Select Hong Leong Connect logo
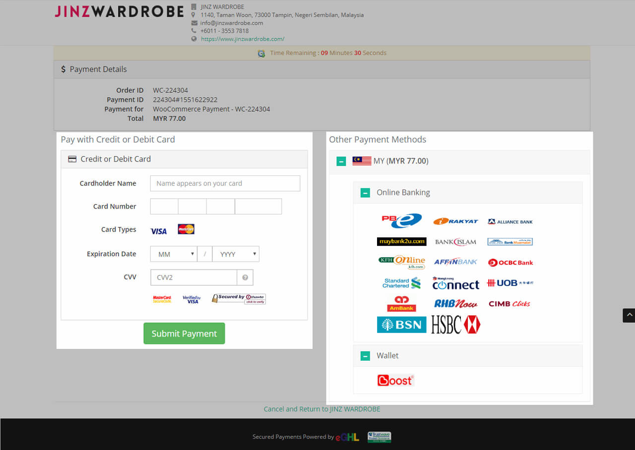The height and width of the screenshot is (450, 635). point(455,283)
